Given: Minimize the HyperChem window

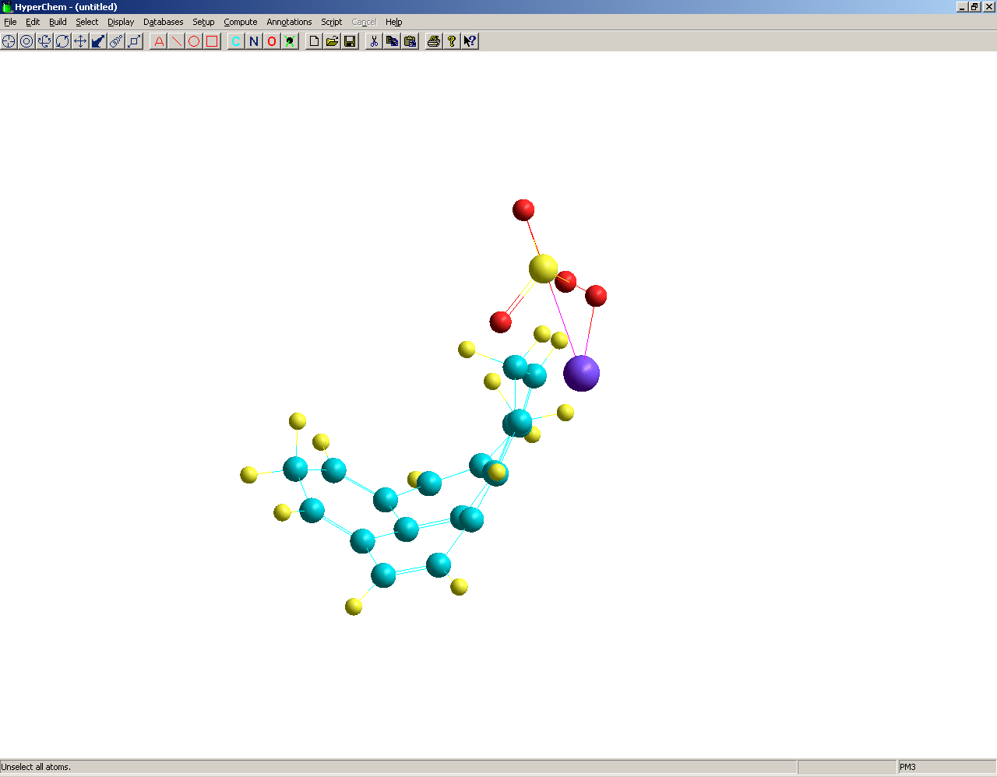Looking at the screenshot, I should coord(962,7).
